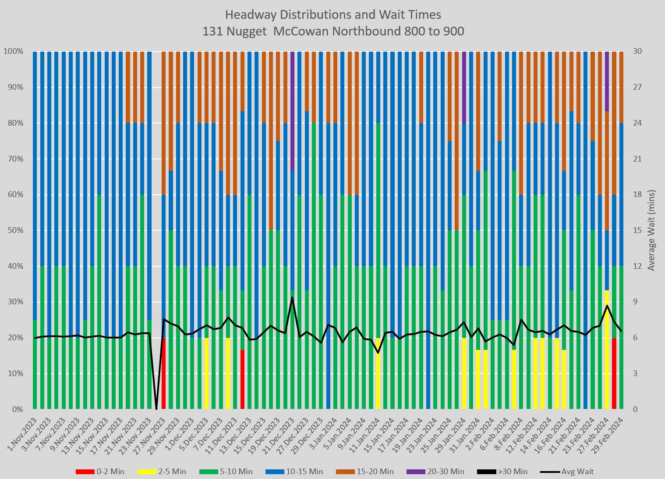The width and height of the screenshot is (665, 479).
Task: Click the orange 15-20 Min legend swatch
Action: point(345,472)
